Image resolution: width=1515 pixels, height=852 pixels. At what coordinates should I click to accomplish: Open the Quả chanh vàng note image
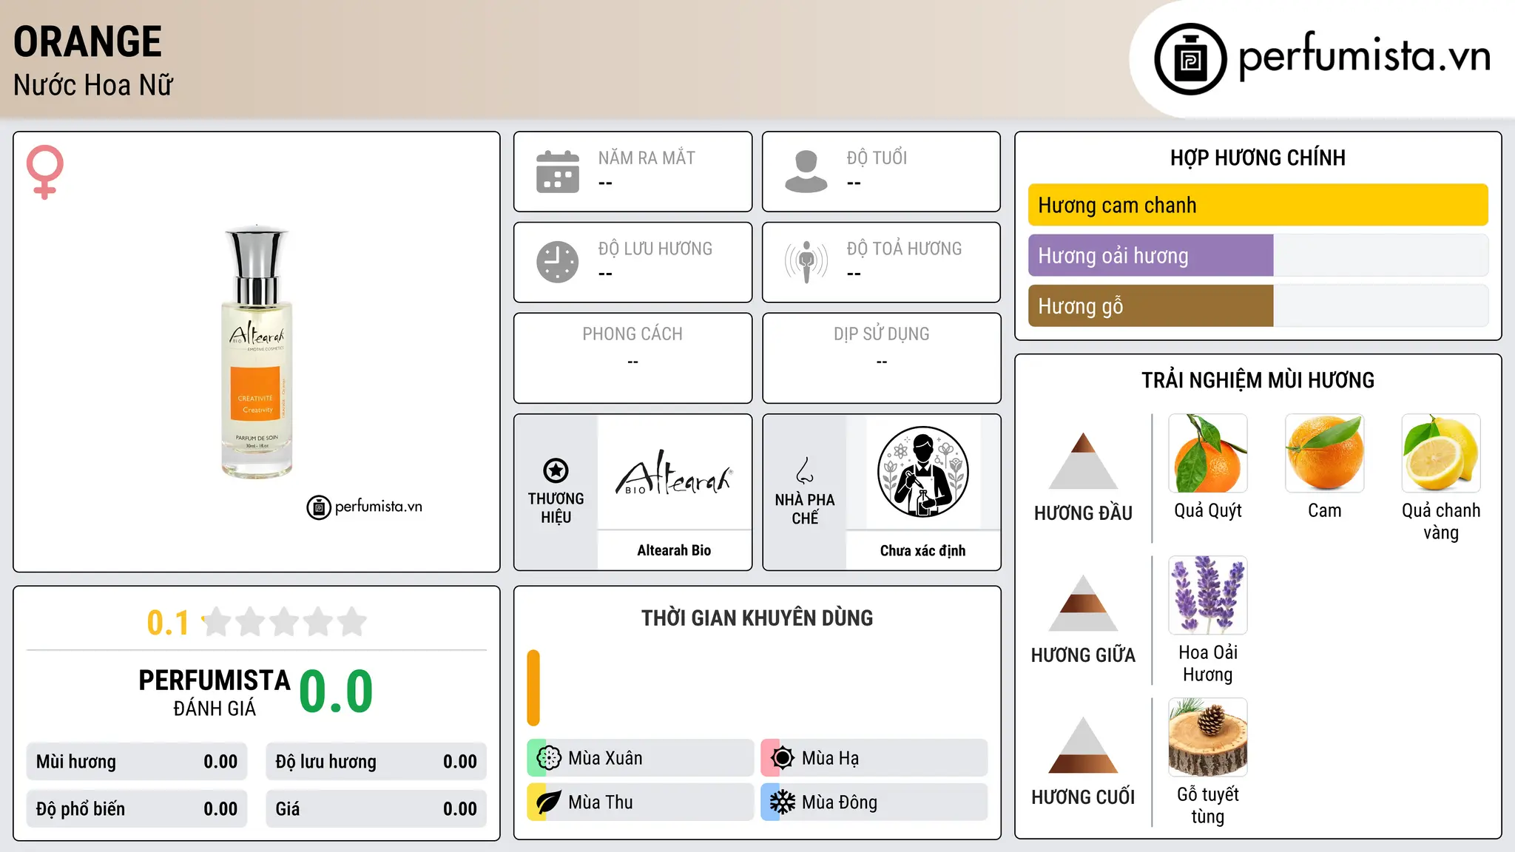[1441, 453]
